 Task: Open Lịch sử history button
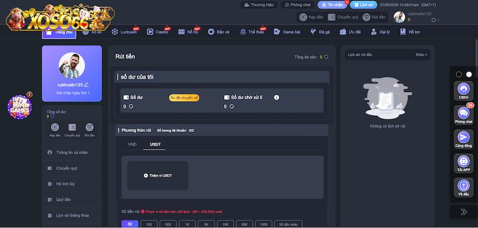coord(363,5)
